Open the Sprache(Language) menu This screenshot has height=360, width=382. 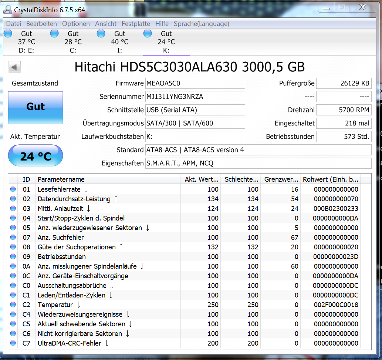click(201, 24)
